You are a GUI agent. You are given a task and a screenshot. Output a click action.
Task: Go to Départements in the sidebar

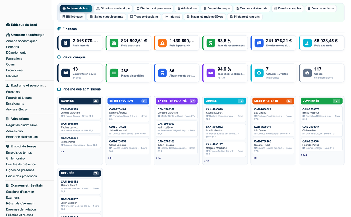16,53
